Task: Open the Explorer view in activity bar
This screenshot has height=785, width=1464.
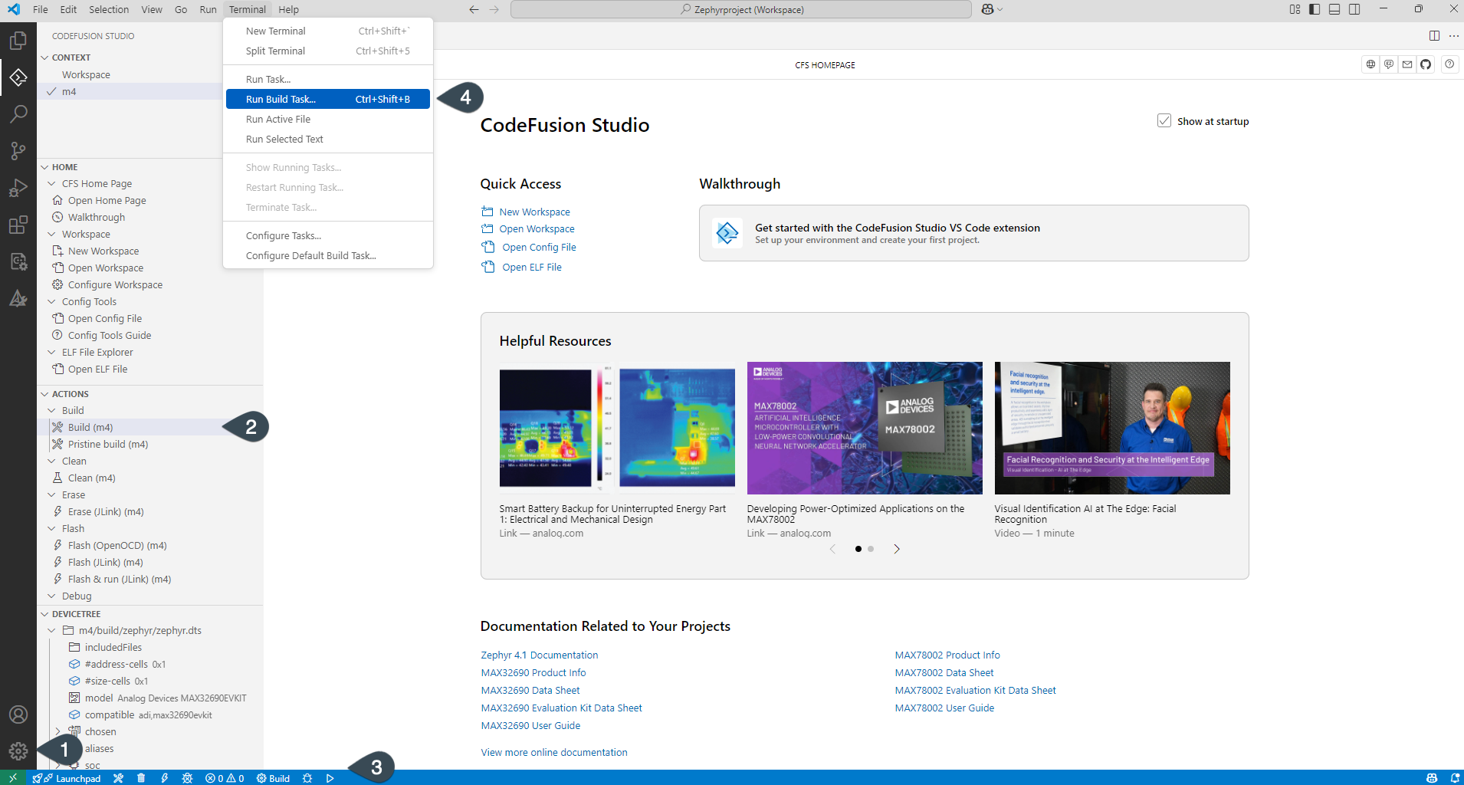Action: pyautogui.click(x=18, y=40)
